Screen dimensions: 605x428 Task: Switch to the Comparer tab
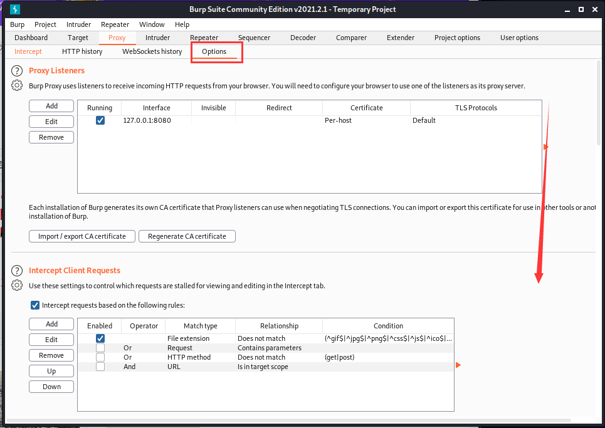[x=351, y=38]
